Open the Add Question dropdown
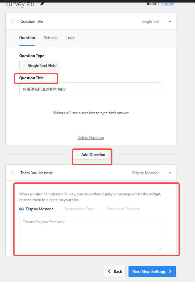This screenshot has height=282, width=195. coord(91,155)
